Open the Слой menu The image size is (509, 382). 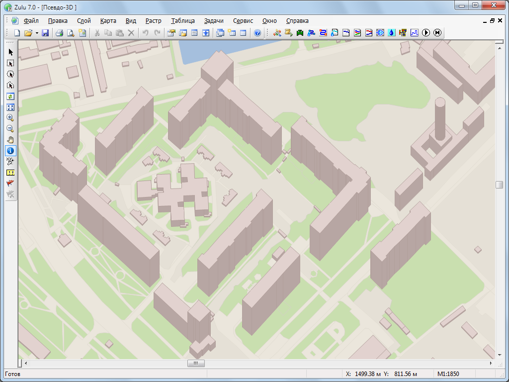pyautogui.click(x=84, y=21)
